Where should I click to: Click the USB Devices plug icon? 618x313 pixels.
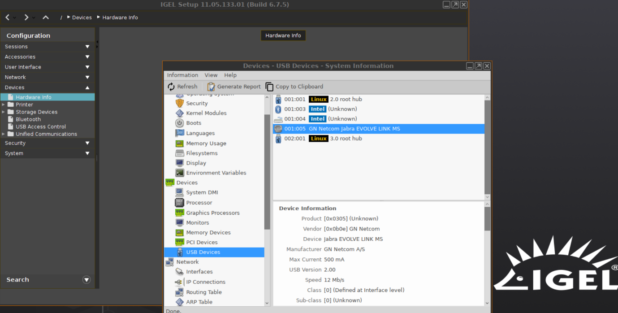tap(180, 252)
